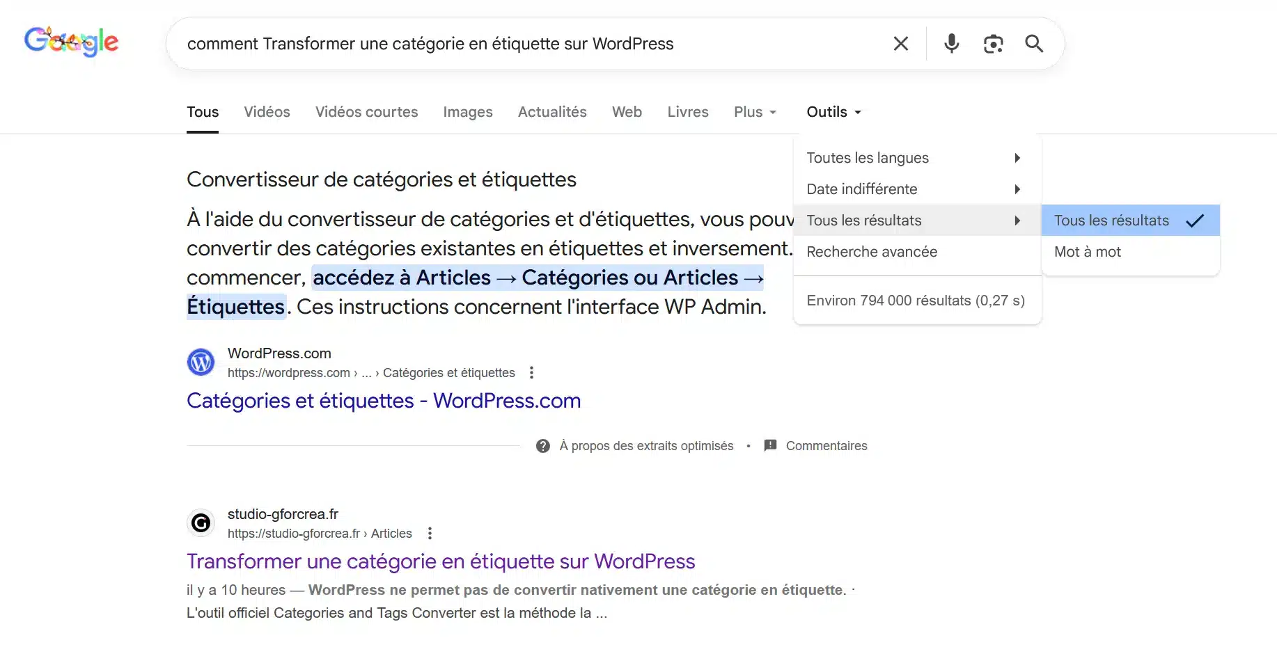
Task: Clear the search query with the X icon
Action: coord(900,43)
